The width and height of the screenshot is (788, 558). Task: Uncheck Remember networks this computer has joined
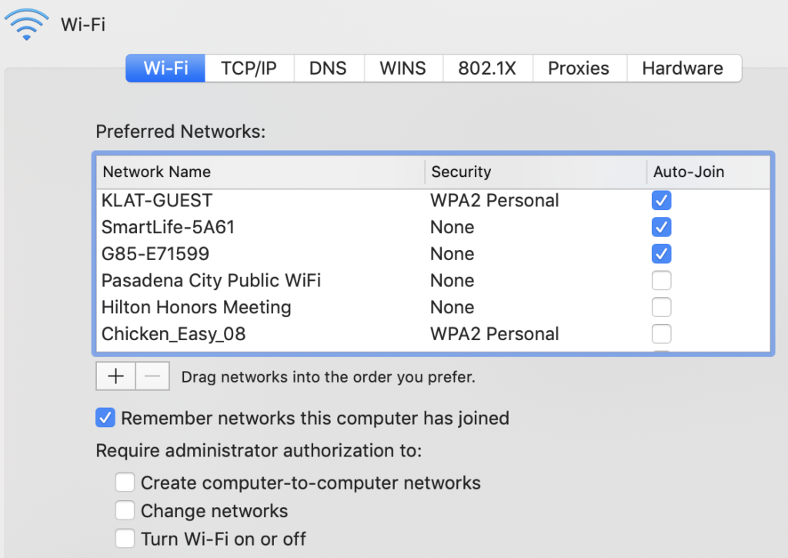click(x=105, y=418)
